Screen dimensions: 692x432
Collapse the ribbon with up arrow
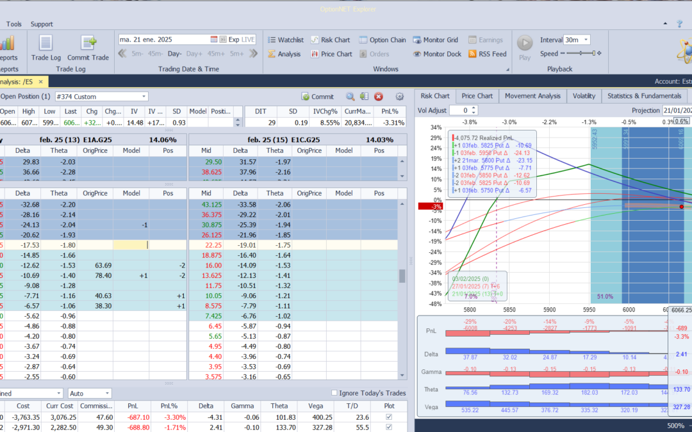pyautogui.click(x=665, y=24)
